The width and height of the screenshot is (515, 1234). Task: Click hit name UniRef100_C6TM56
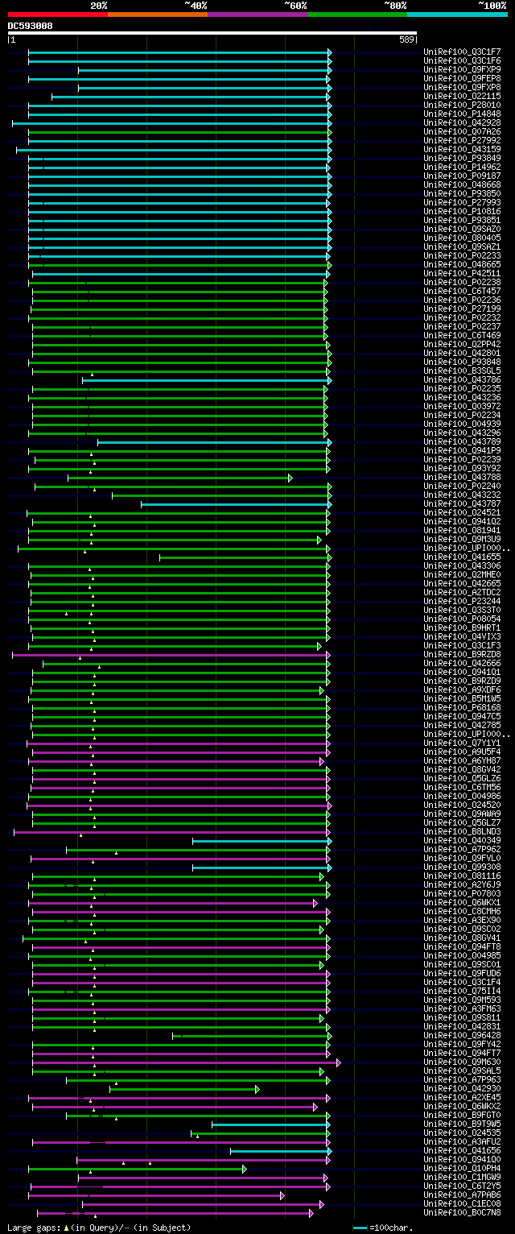coord(462,787)
